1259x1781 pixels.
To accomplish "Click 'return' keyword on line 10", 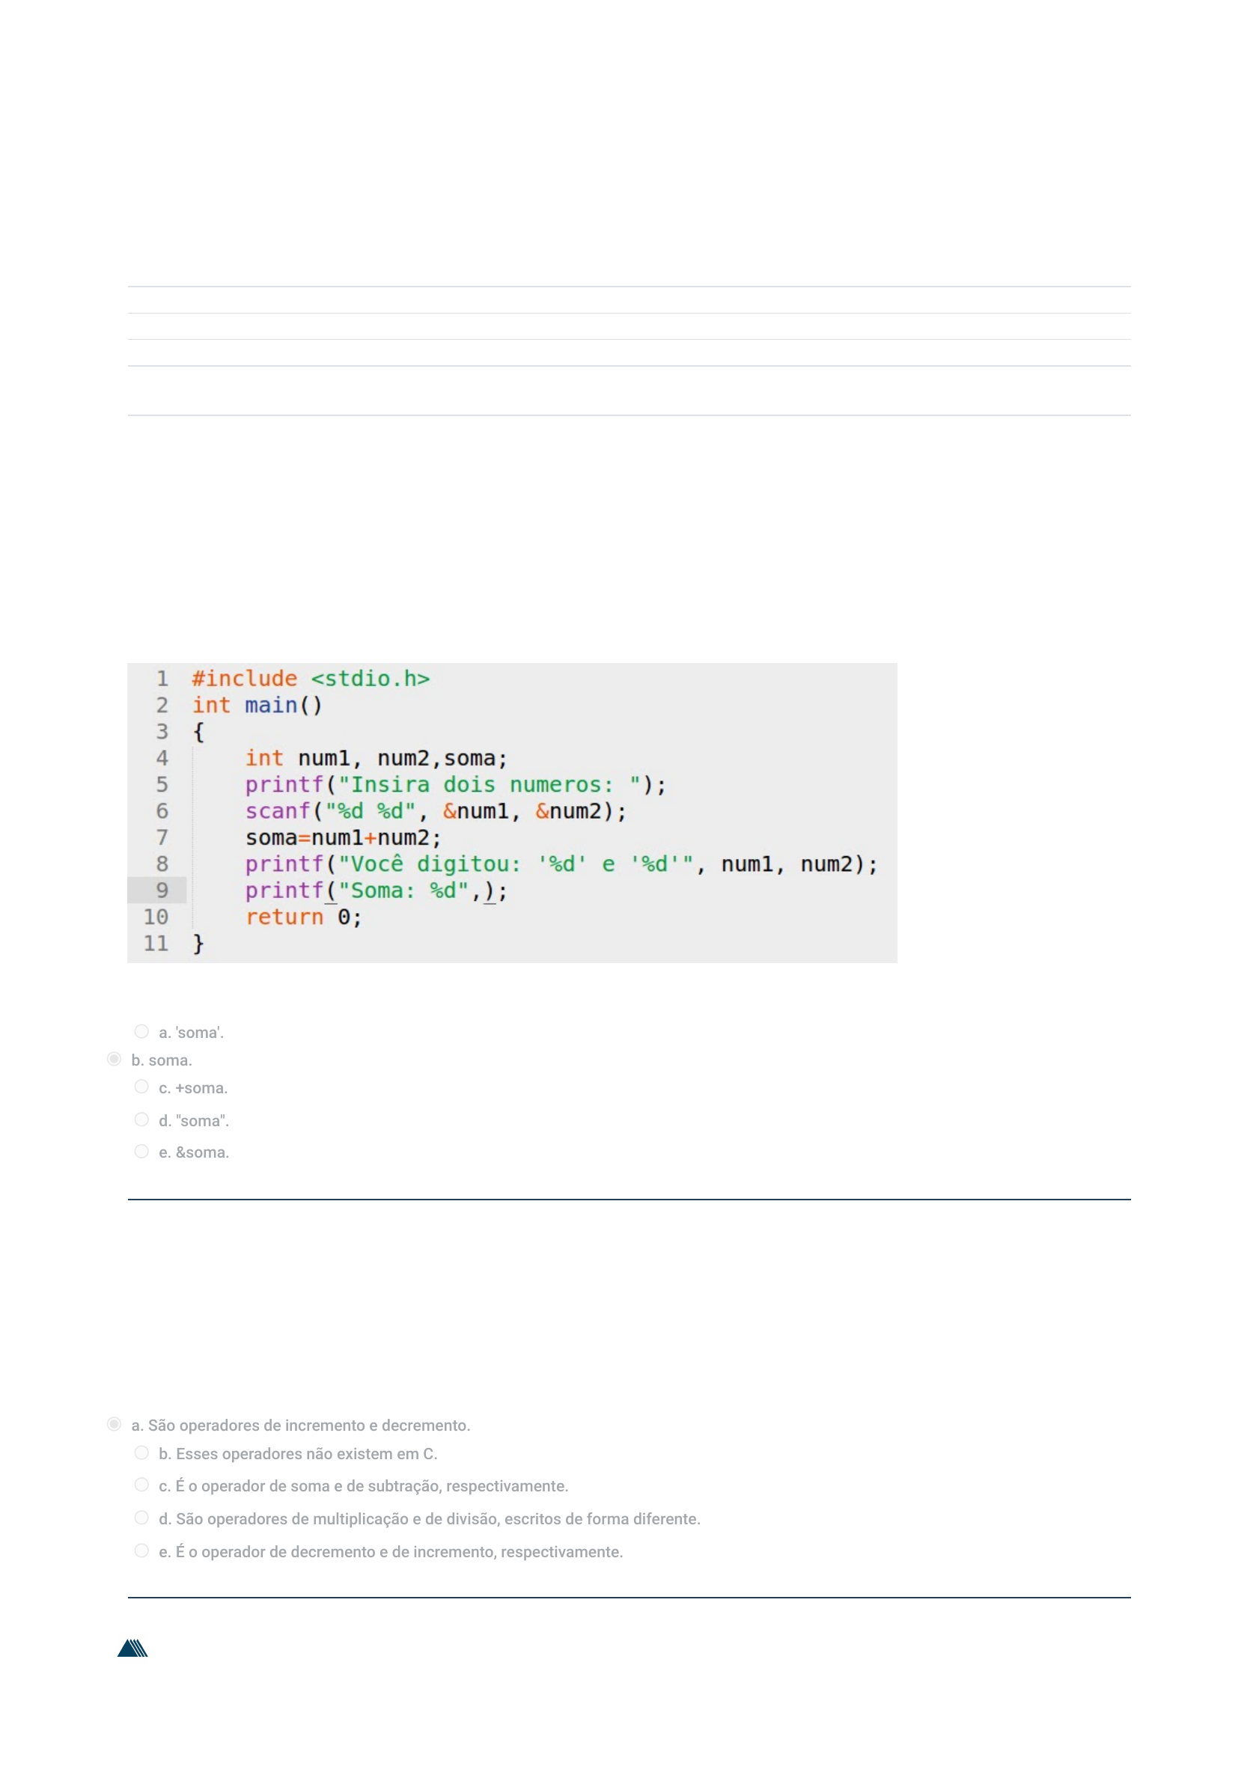I will [x=284, y=917].
